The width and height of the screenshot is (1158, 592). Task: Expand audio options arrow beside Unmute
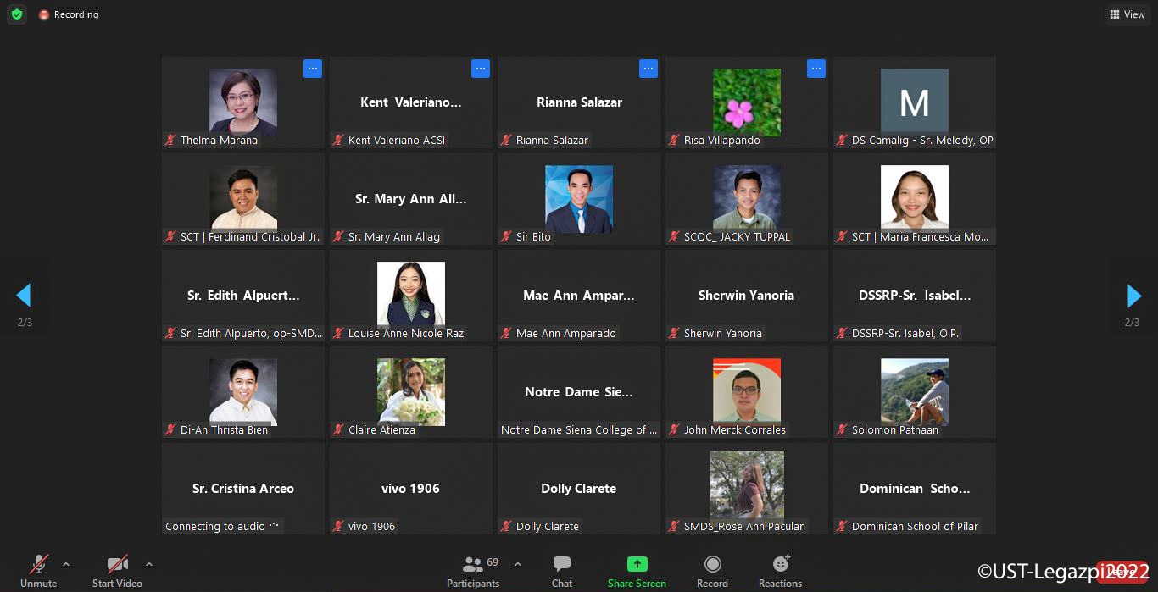(66, 564)
